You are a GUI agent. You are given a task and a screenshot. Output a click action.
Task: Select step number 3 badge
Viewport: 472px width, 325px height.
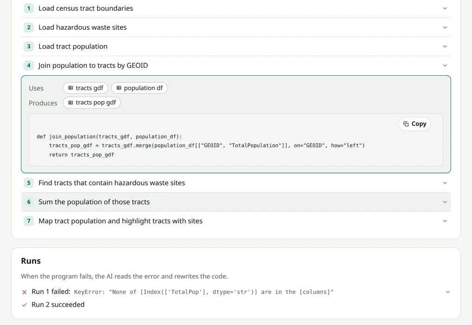29,46
